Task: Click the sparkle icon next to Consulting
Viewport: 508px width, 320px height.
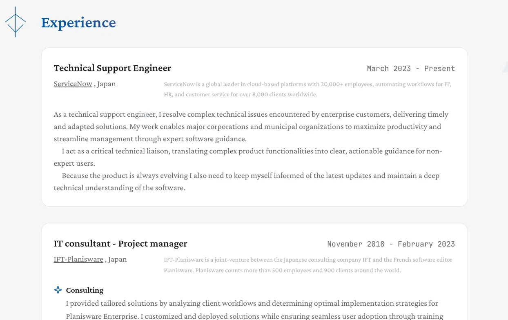Action: (58, 290)
